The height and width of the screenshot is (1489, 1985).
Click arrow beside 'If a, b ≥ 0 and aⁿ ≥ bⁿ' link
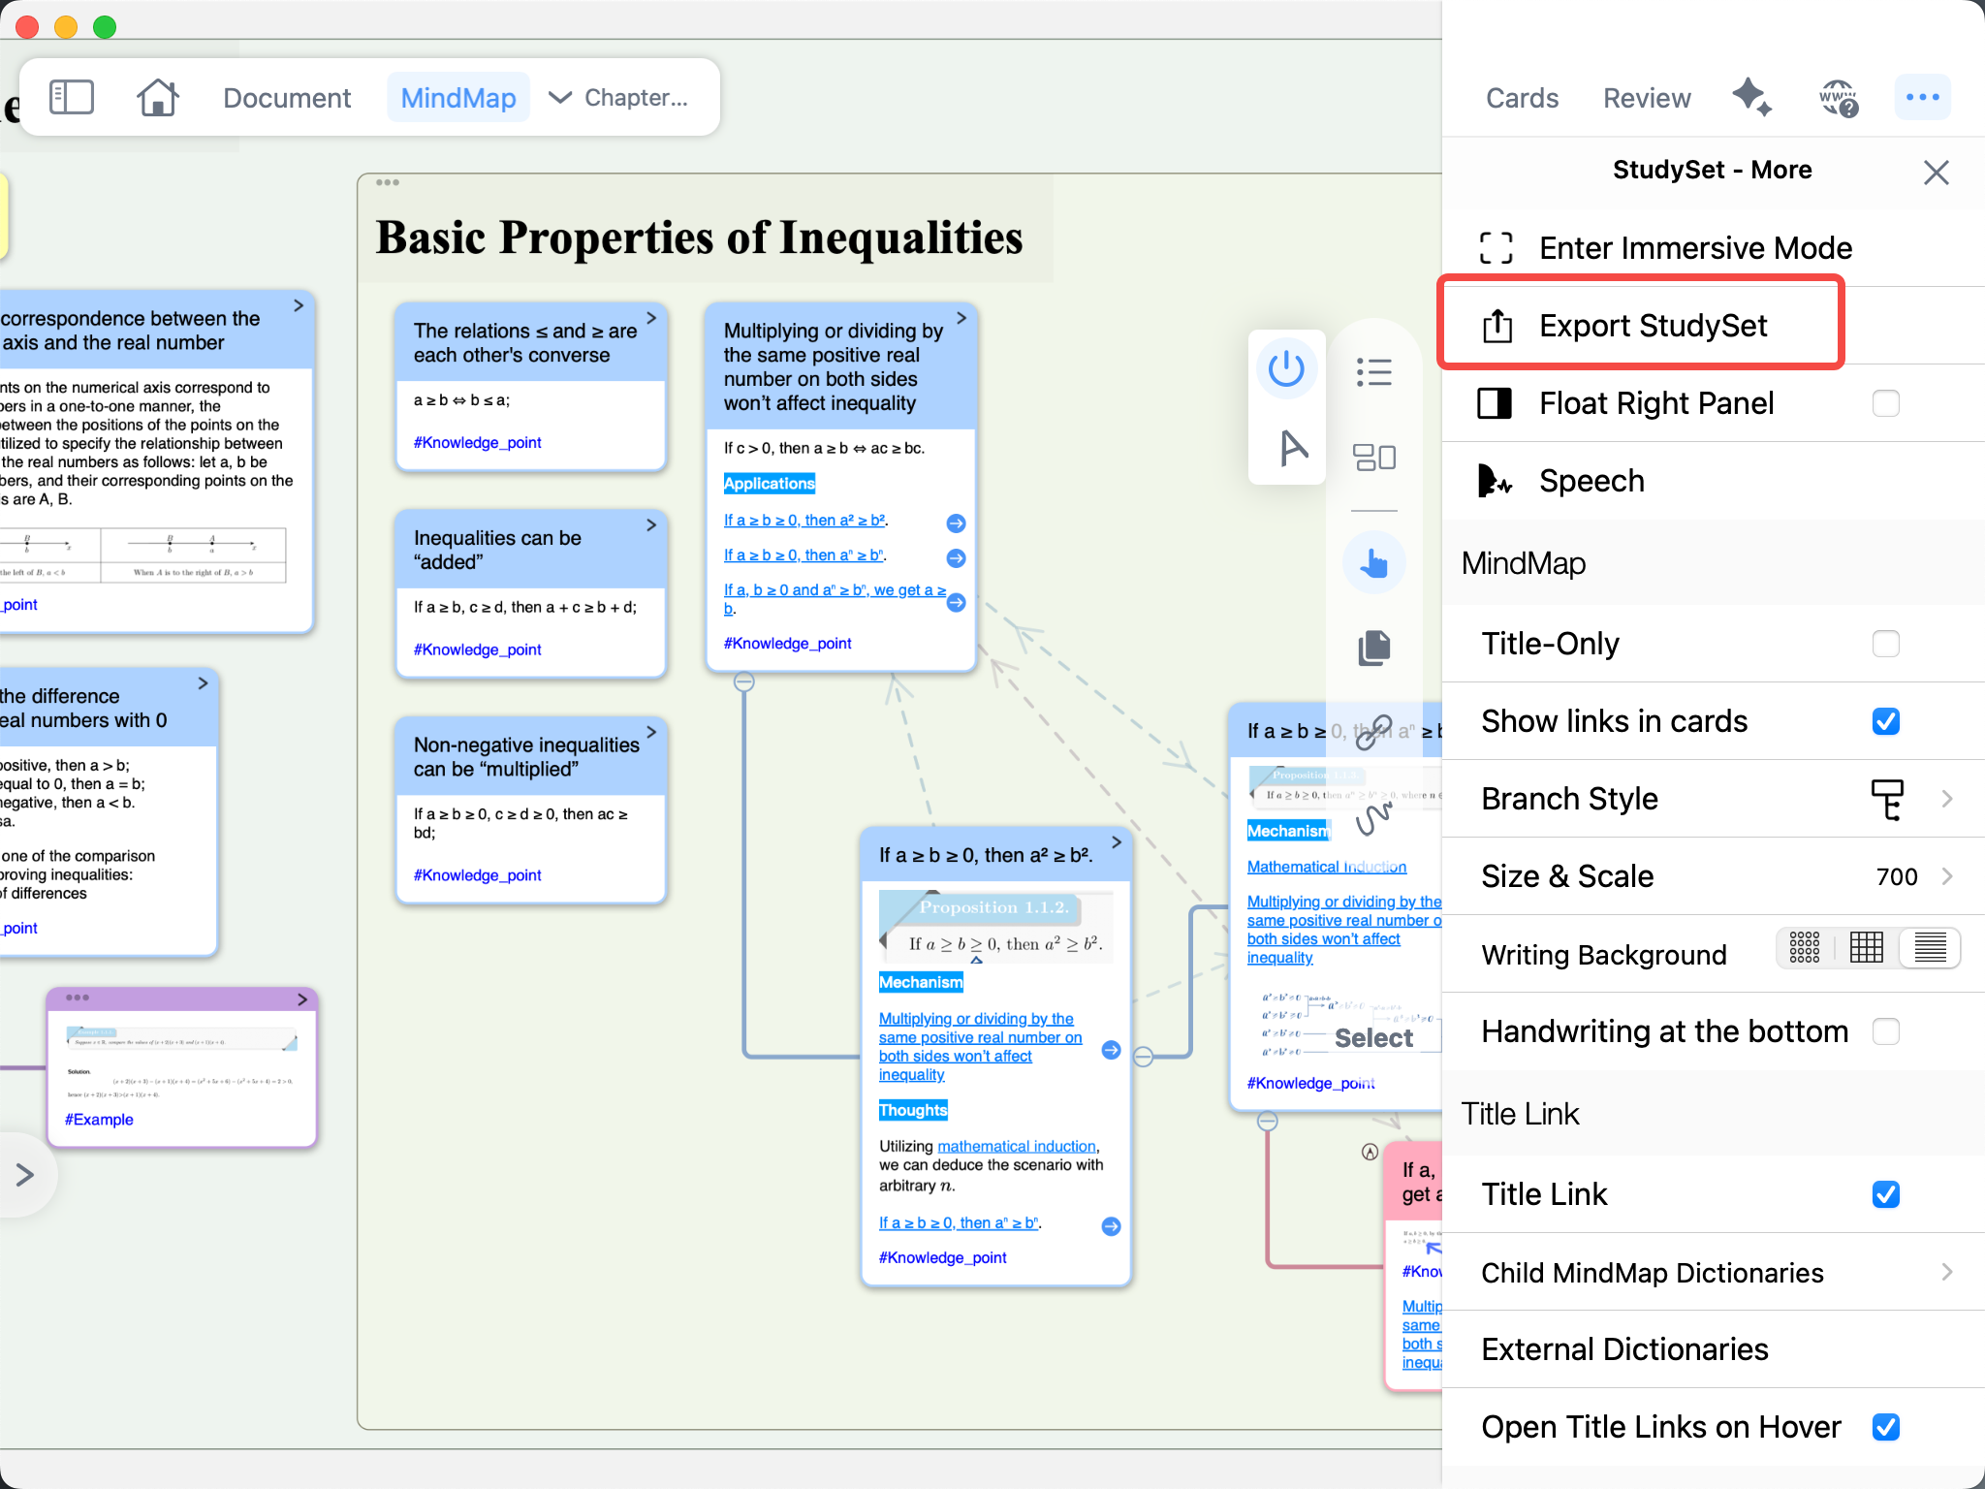coord(956,602)
